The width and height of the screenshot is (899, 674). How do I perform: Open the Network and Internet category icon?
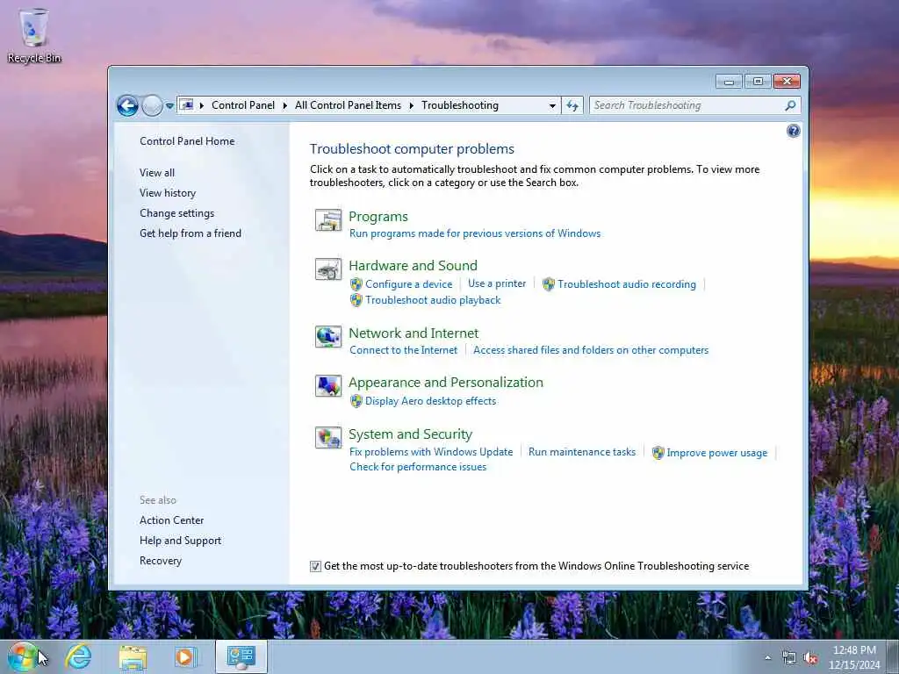328,336
